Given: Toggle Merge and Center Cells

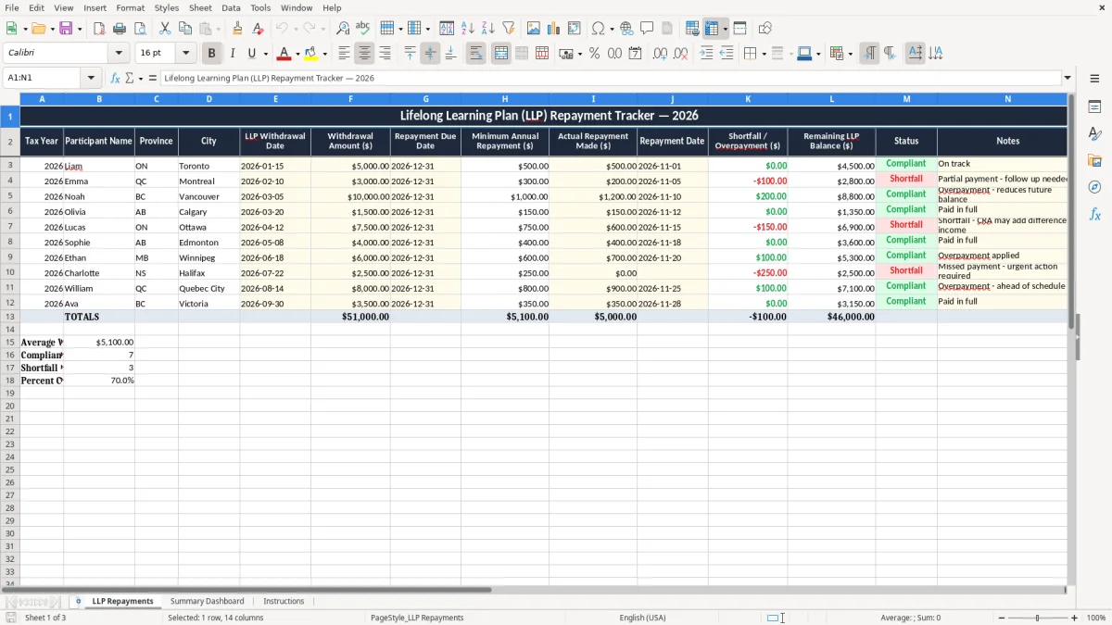Looking at the screenshot, I should click(x=501, y=54).
